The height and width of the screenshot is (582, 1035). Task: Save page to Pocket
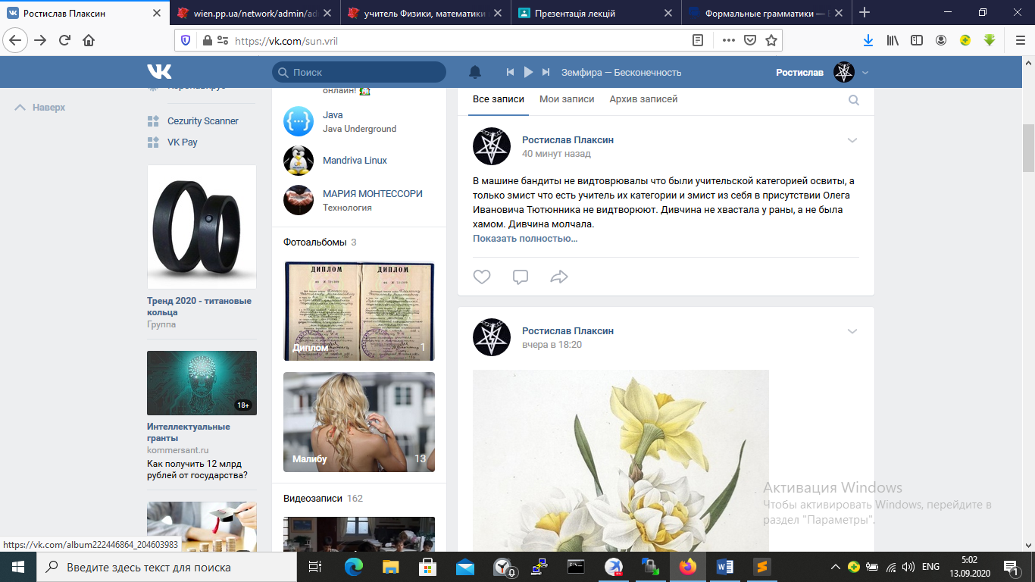coord(749,41)
